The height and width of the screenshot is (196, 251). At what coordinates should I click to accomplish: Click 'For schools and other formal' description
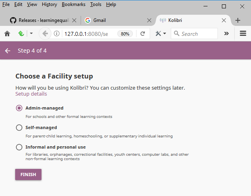coord(69,117)
